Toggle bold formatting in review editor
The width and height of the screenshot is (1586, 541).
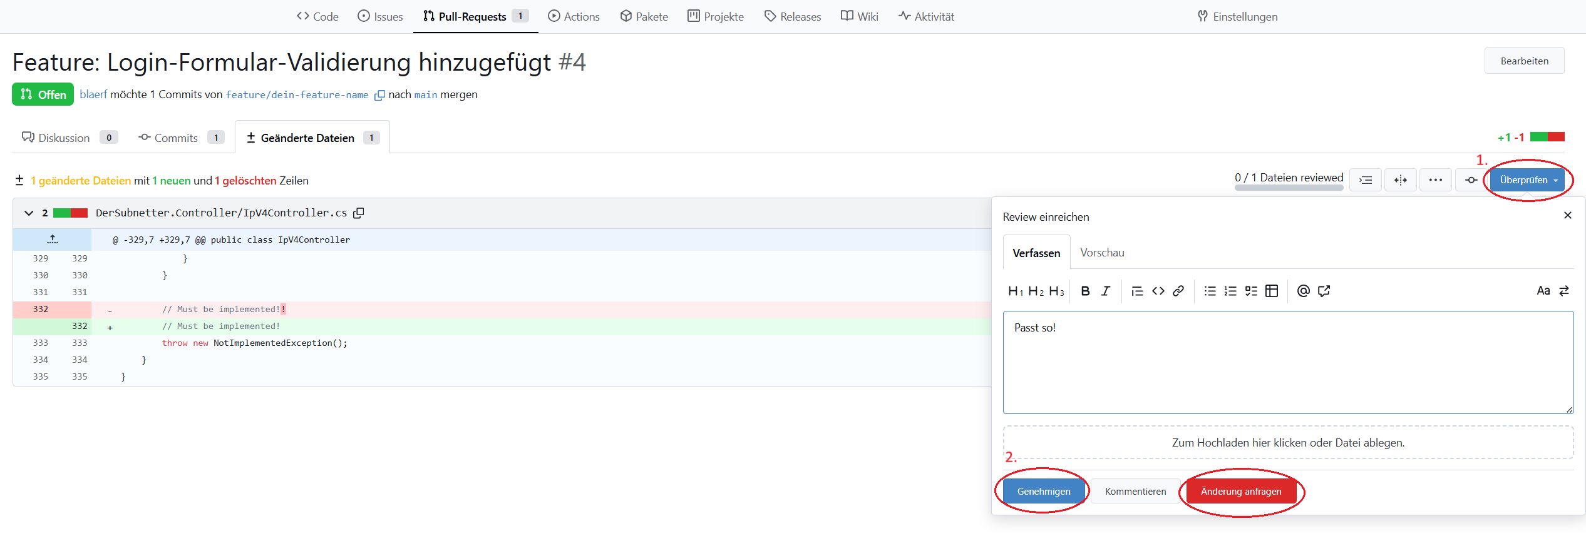pyautogui.click(x=1085, y=291)
